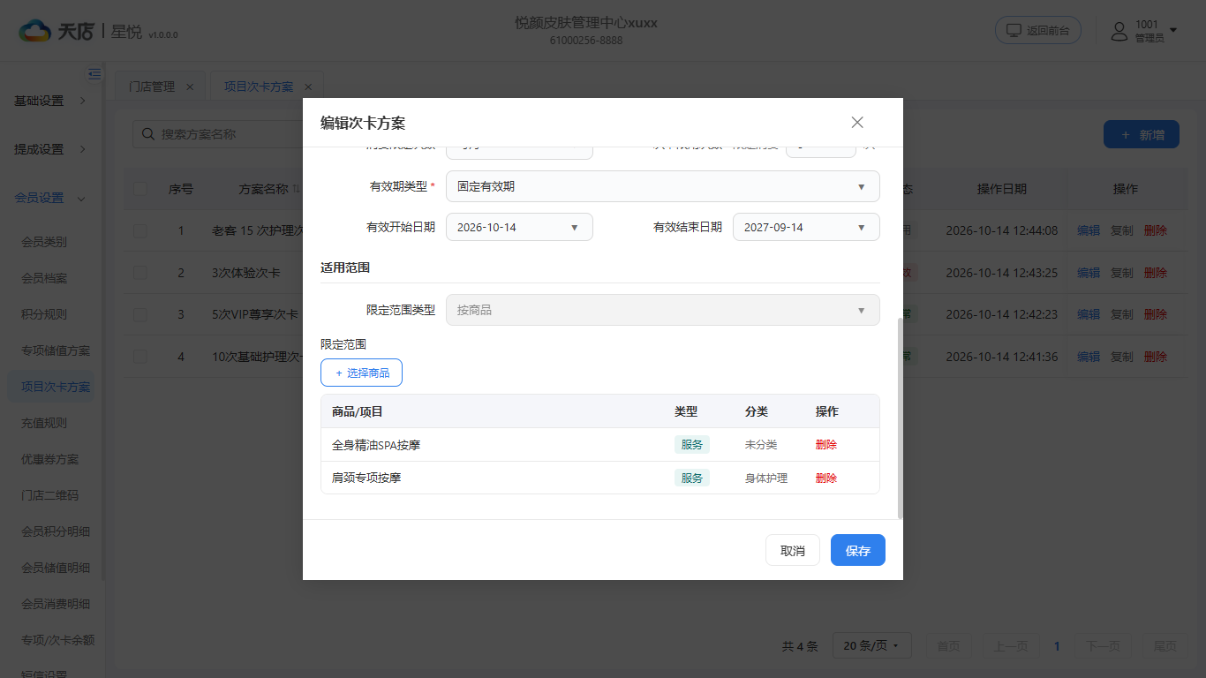Check the box for row 4
Viewport: 1206px width, 678px height.
140,357
